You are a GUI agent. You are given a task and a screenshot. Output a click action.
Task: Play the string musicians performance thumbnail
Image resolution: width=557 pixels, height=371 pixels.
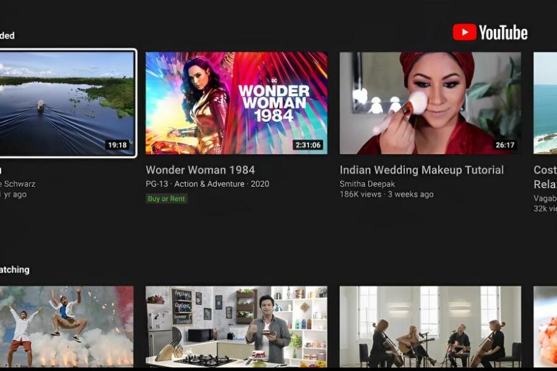(430, 326)
